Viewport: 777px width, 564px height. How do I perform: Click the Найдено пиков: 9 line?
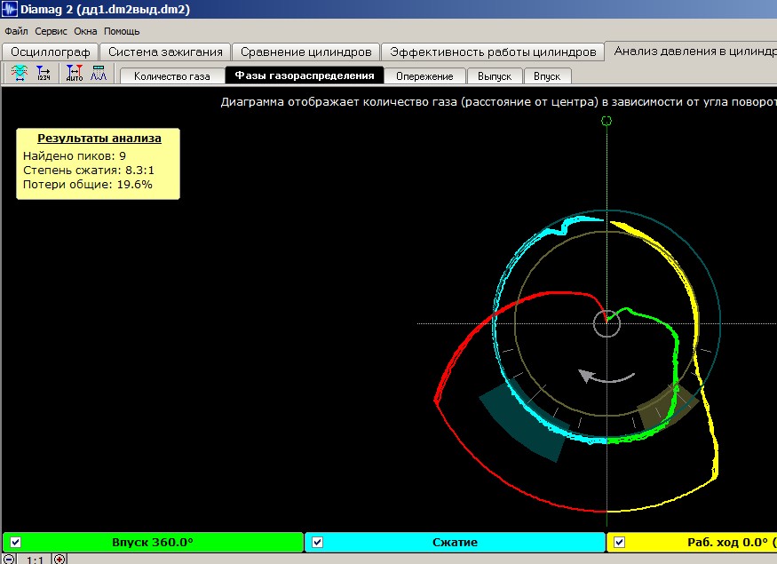tap(75, 156)
